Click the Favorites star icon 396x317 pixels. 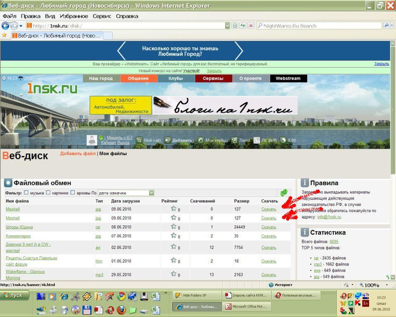click(x=4, y=35)
